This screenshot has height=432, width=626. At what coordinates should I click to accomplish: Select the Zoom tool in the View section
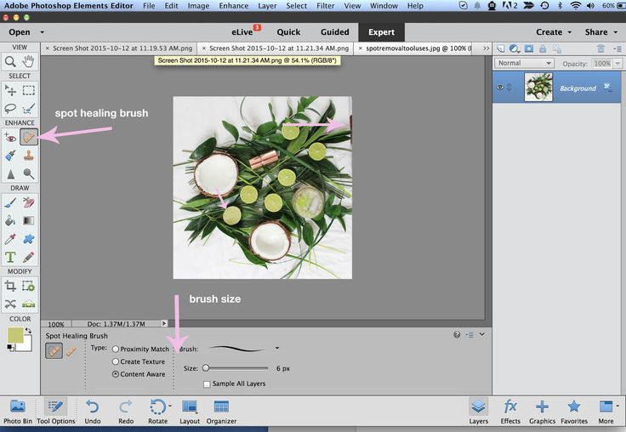tap(10, 61)
